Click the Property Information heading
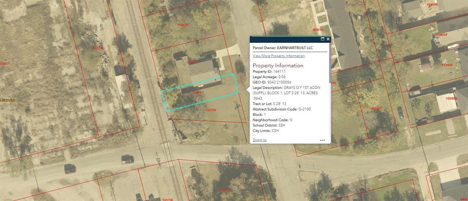 (278, 66)
